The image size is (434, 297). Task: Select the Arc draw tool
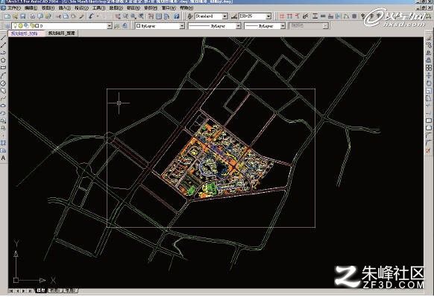point(3,75)
